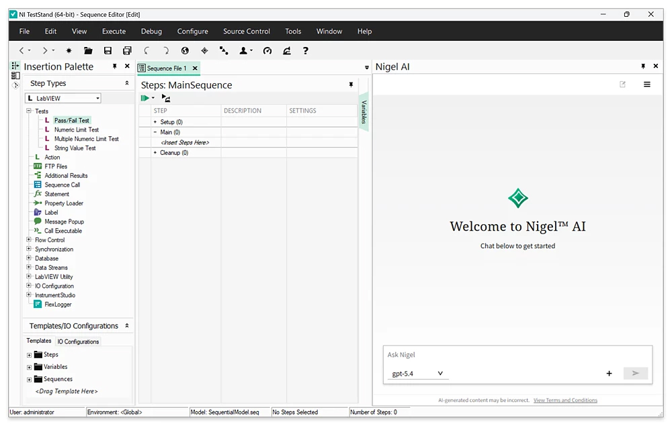Image resolution: width=672 pixels, height=426 pixels.
Task: Click the Save All icon
Action: 127,50
